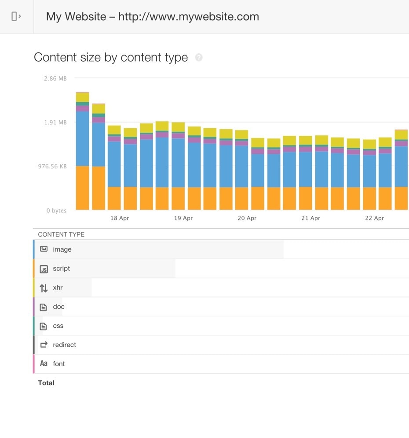
Task: Select the script row label
Action: 62,268
